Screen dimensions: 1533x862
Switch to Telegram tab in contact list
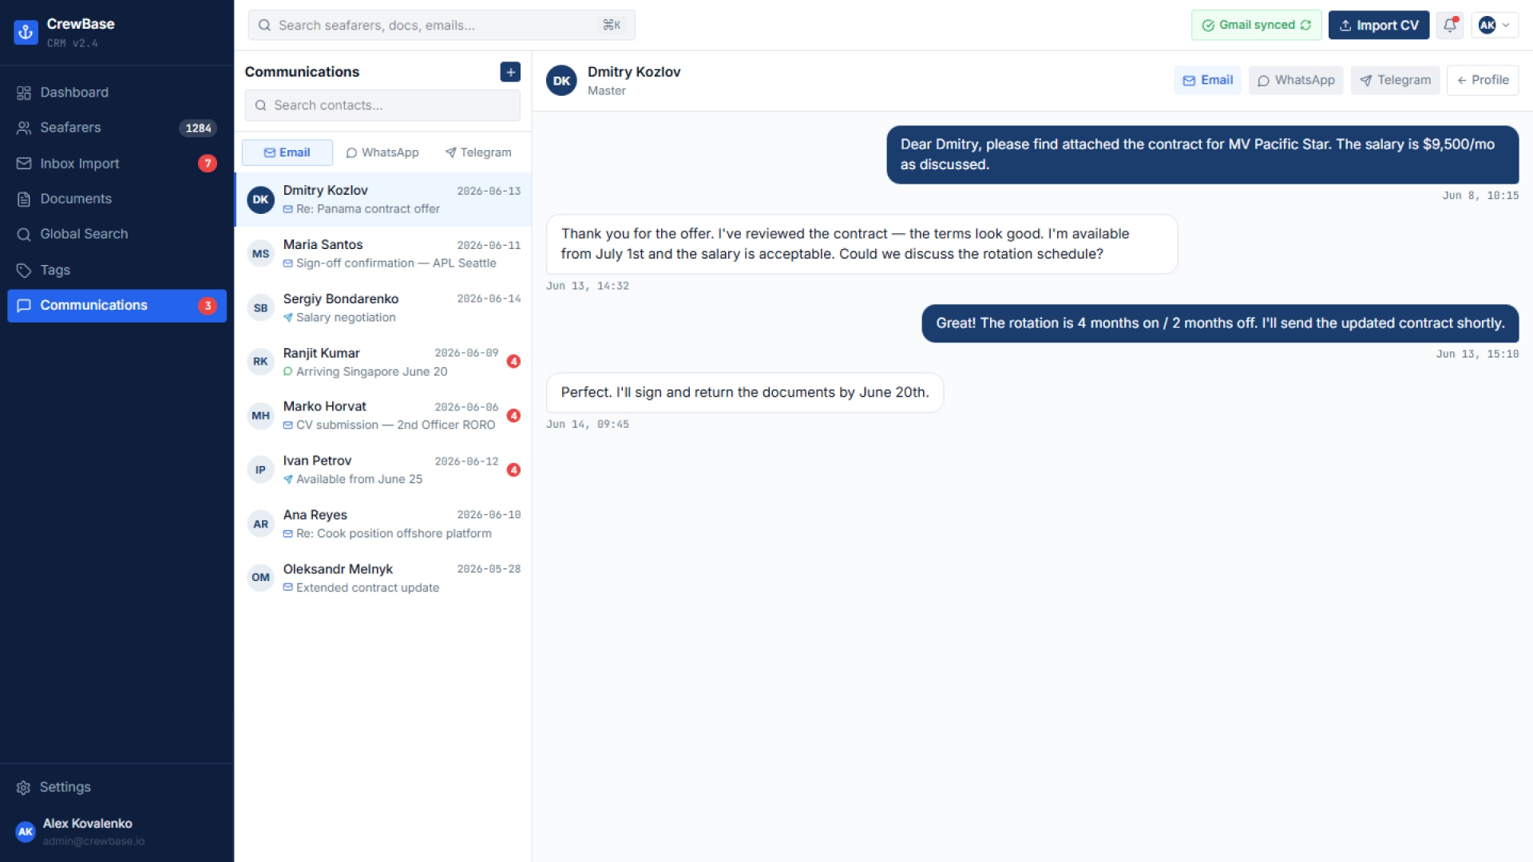pyautogui.click(x=478, y=152)
